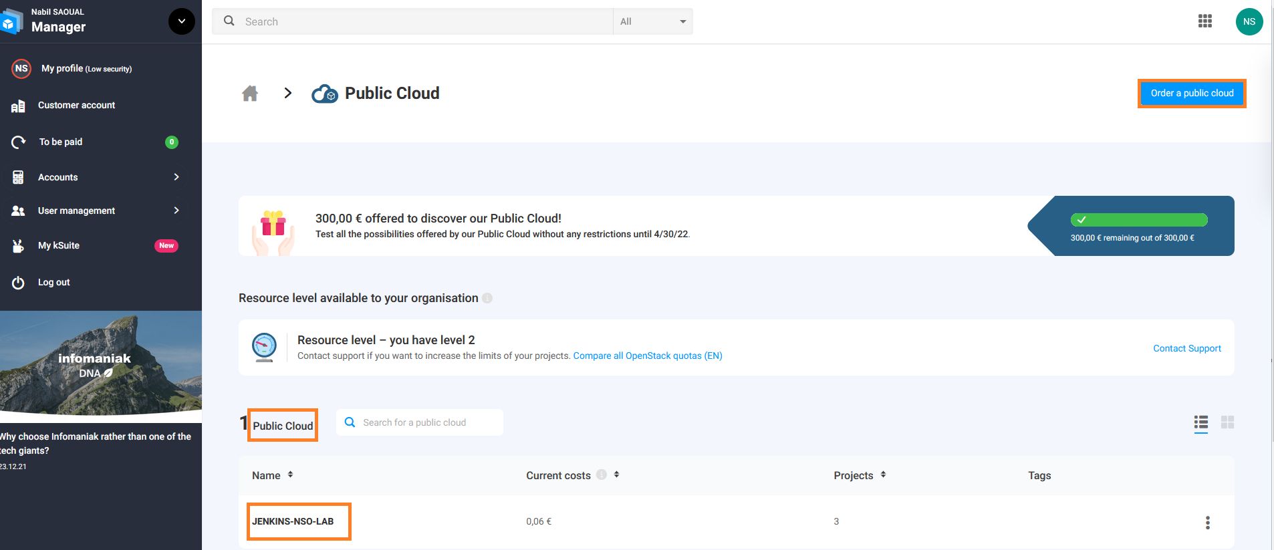Click Order a public cloud button
The image size is (1274, 550).
[x=1192, y=93]
